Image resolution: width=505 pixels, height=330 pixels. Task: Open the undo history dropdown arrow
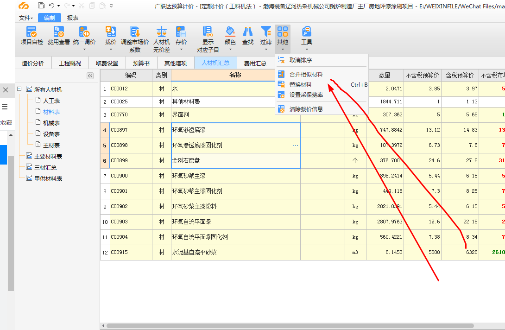59,6
